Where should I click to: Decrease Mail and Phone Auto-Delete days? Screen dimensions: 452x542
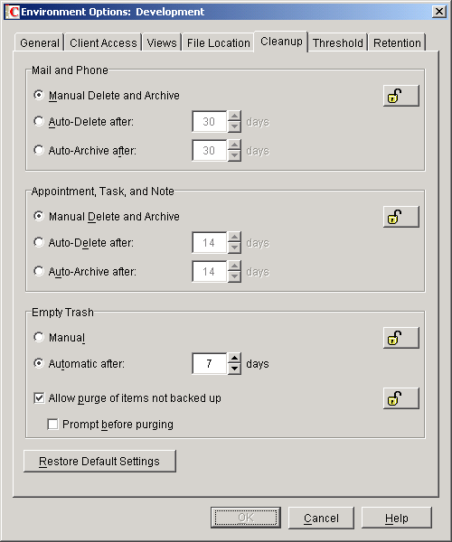234,126
